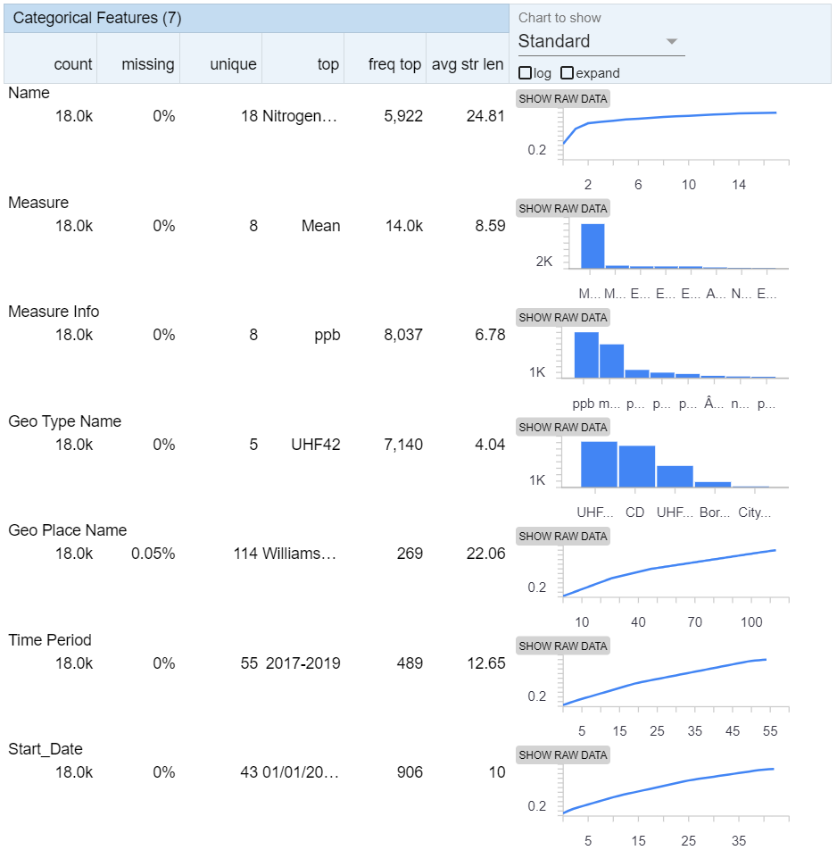Viewport: 837px width, 850px height.
Task: Click the first UHF bar in Geo Type chart
Action: click(x=599, y=464)
